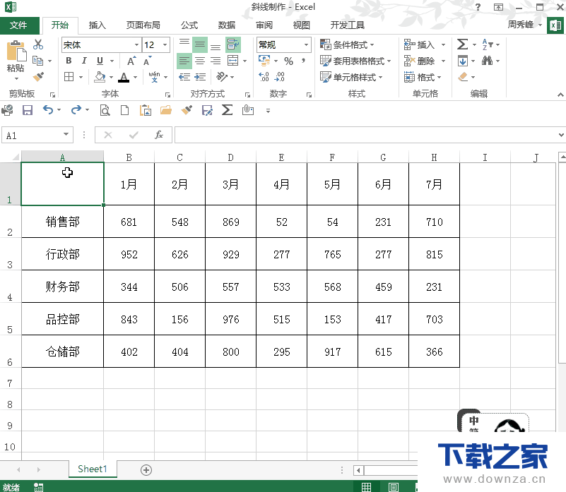
Task: Toggle Italic formatting
Action: pyautogui.click(x=84, y=61)
